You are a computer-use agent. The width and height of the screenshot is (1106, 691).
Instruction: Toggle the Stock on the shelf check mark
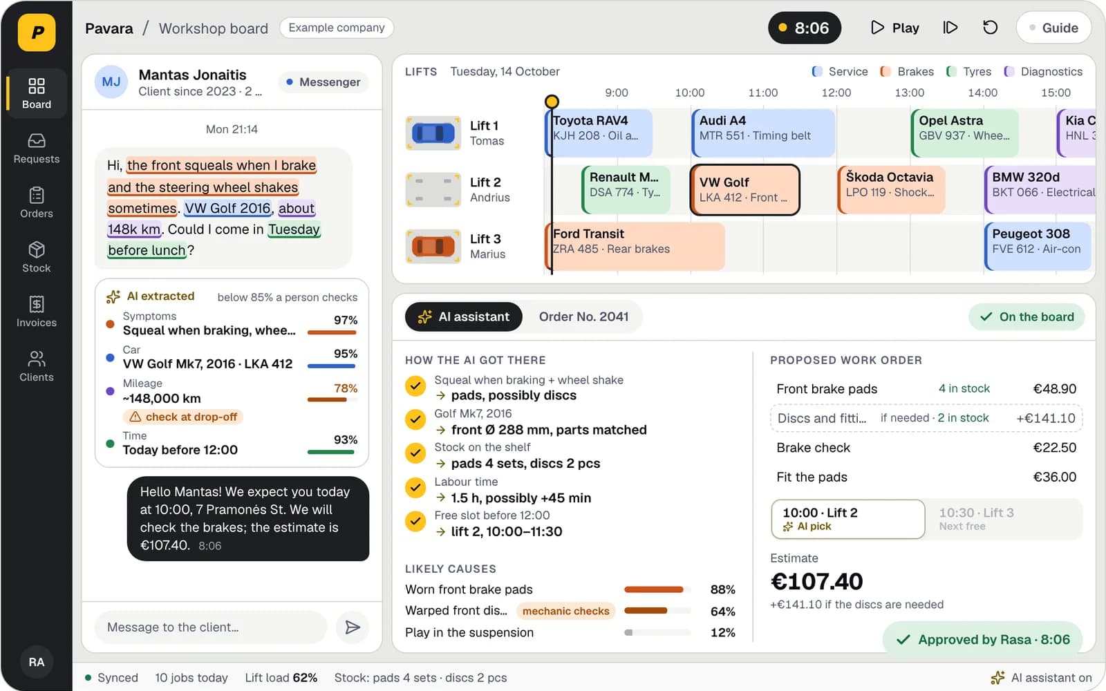415,453
